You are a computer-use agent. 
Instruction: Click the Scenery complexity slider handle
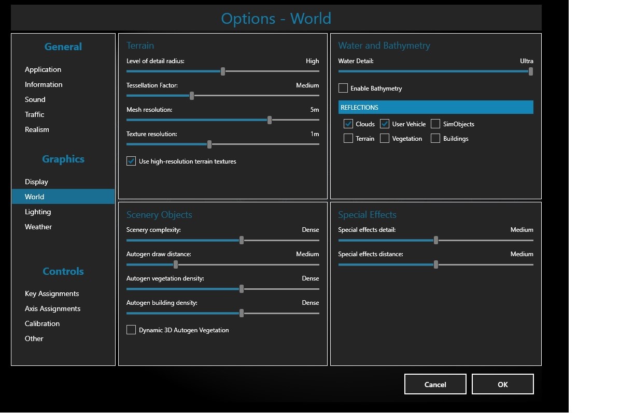coord(242,240)
